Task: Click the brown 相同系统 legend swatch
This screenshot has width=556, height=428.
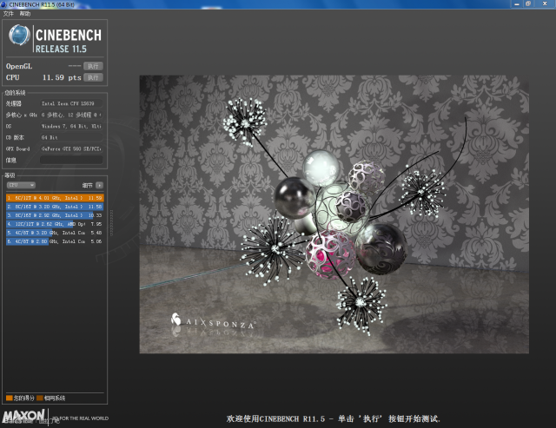Action: (x=40, y=398)
